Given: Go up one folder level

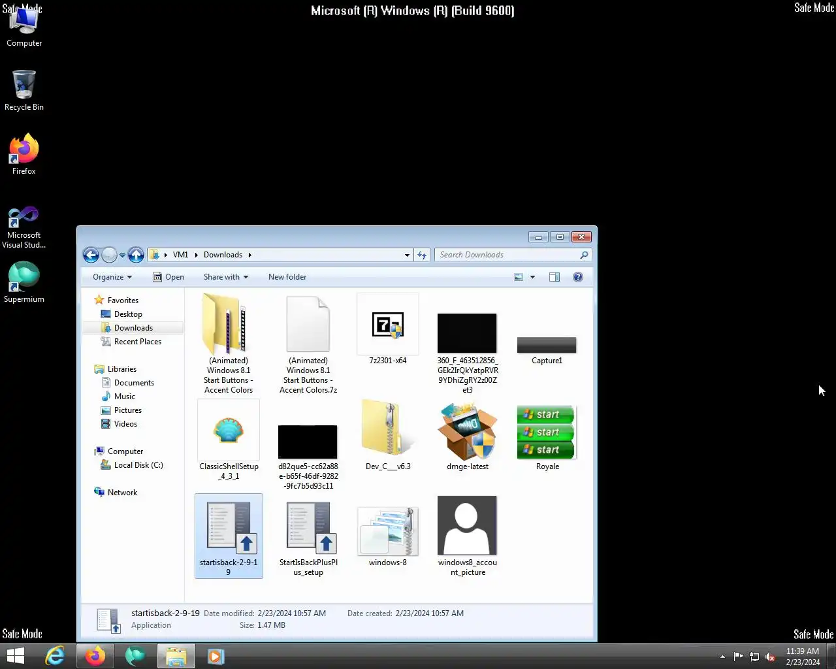Looking at the screenshot, I should (136, 255).
